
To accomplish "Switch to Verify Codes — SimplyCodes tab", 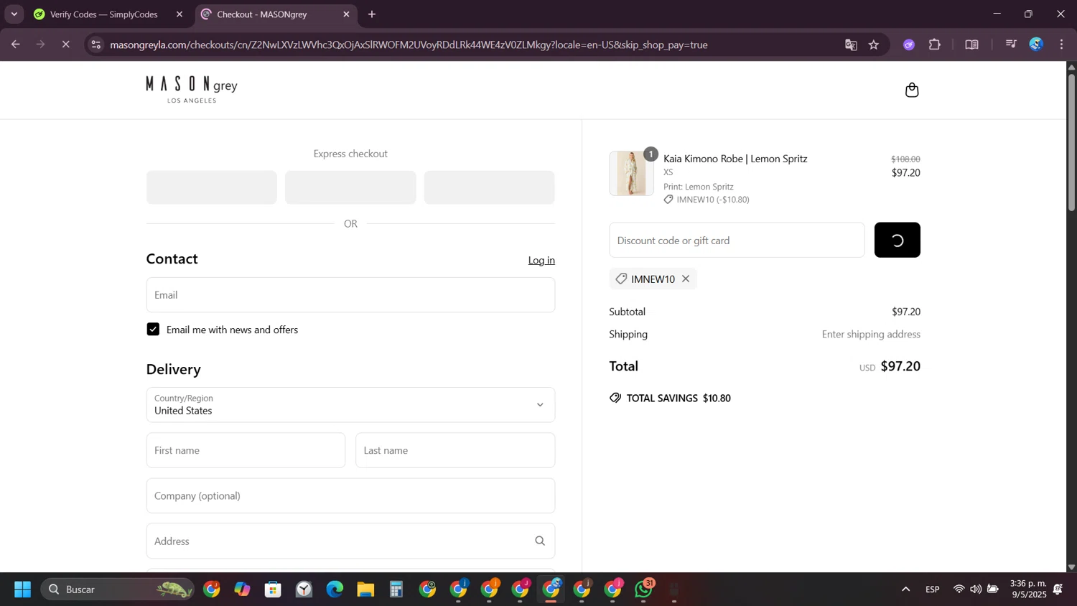I will [104, 14].
